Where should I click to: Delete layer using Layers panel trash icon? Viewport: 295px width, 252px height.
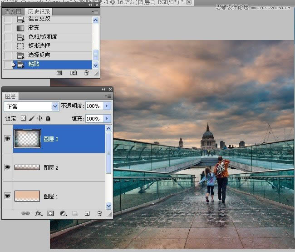pyautogui.click(x=99, y=213)
